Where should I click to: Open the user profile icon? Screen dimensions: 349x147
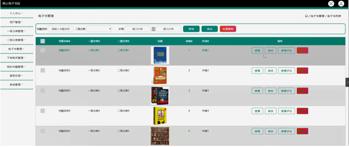pyautogui.click(x=341, y=3)
